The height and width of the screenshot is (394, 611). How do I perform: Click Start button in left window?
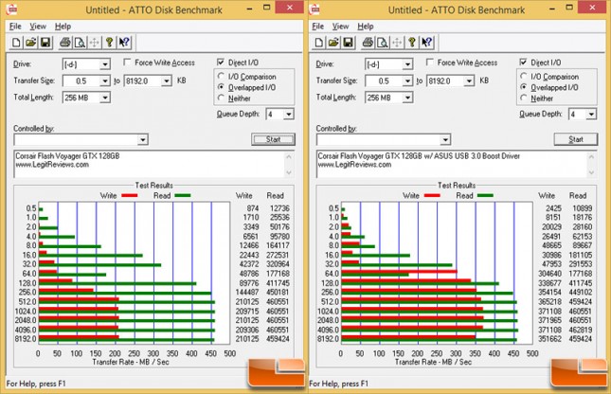click(273, 139)
